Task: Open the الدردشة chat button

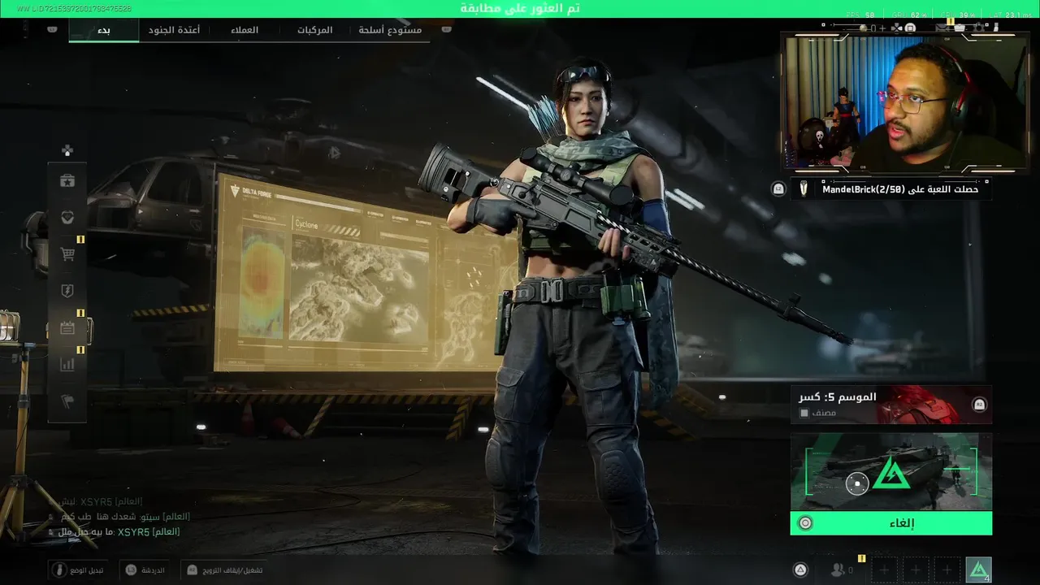Action: click(145, 570)
